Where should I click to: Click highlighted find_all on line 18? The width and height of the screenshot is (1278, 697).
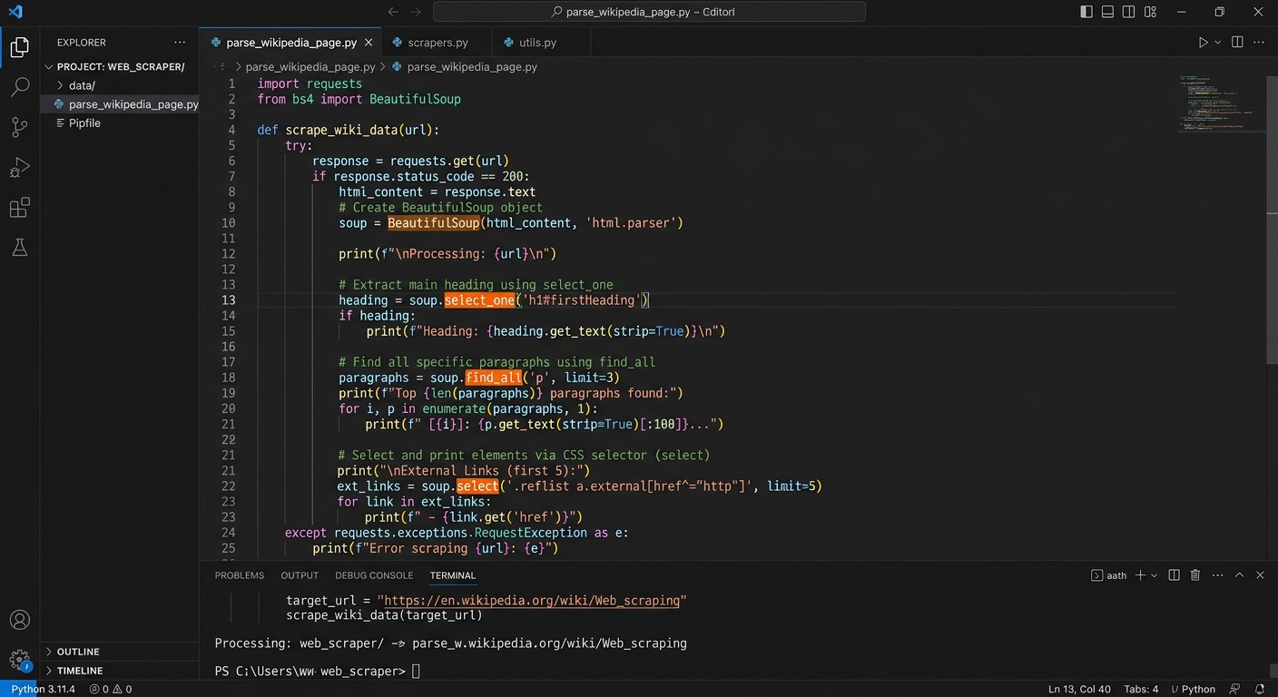pyautogui.click(x=494, y=378)
